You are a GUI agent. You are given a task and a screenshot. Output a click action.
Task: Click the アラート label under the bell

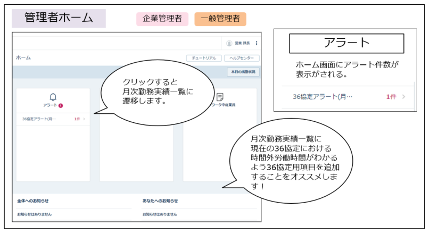point(50,105)
